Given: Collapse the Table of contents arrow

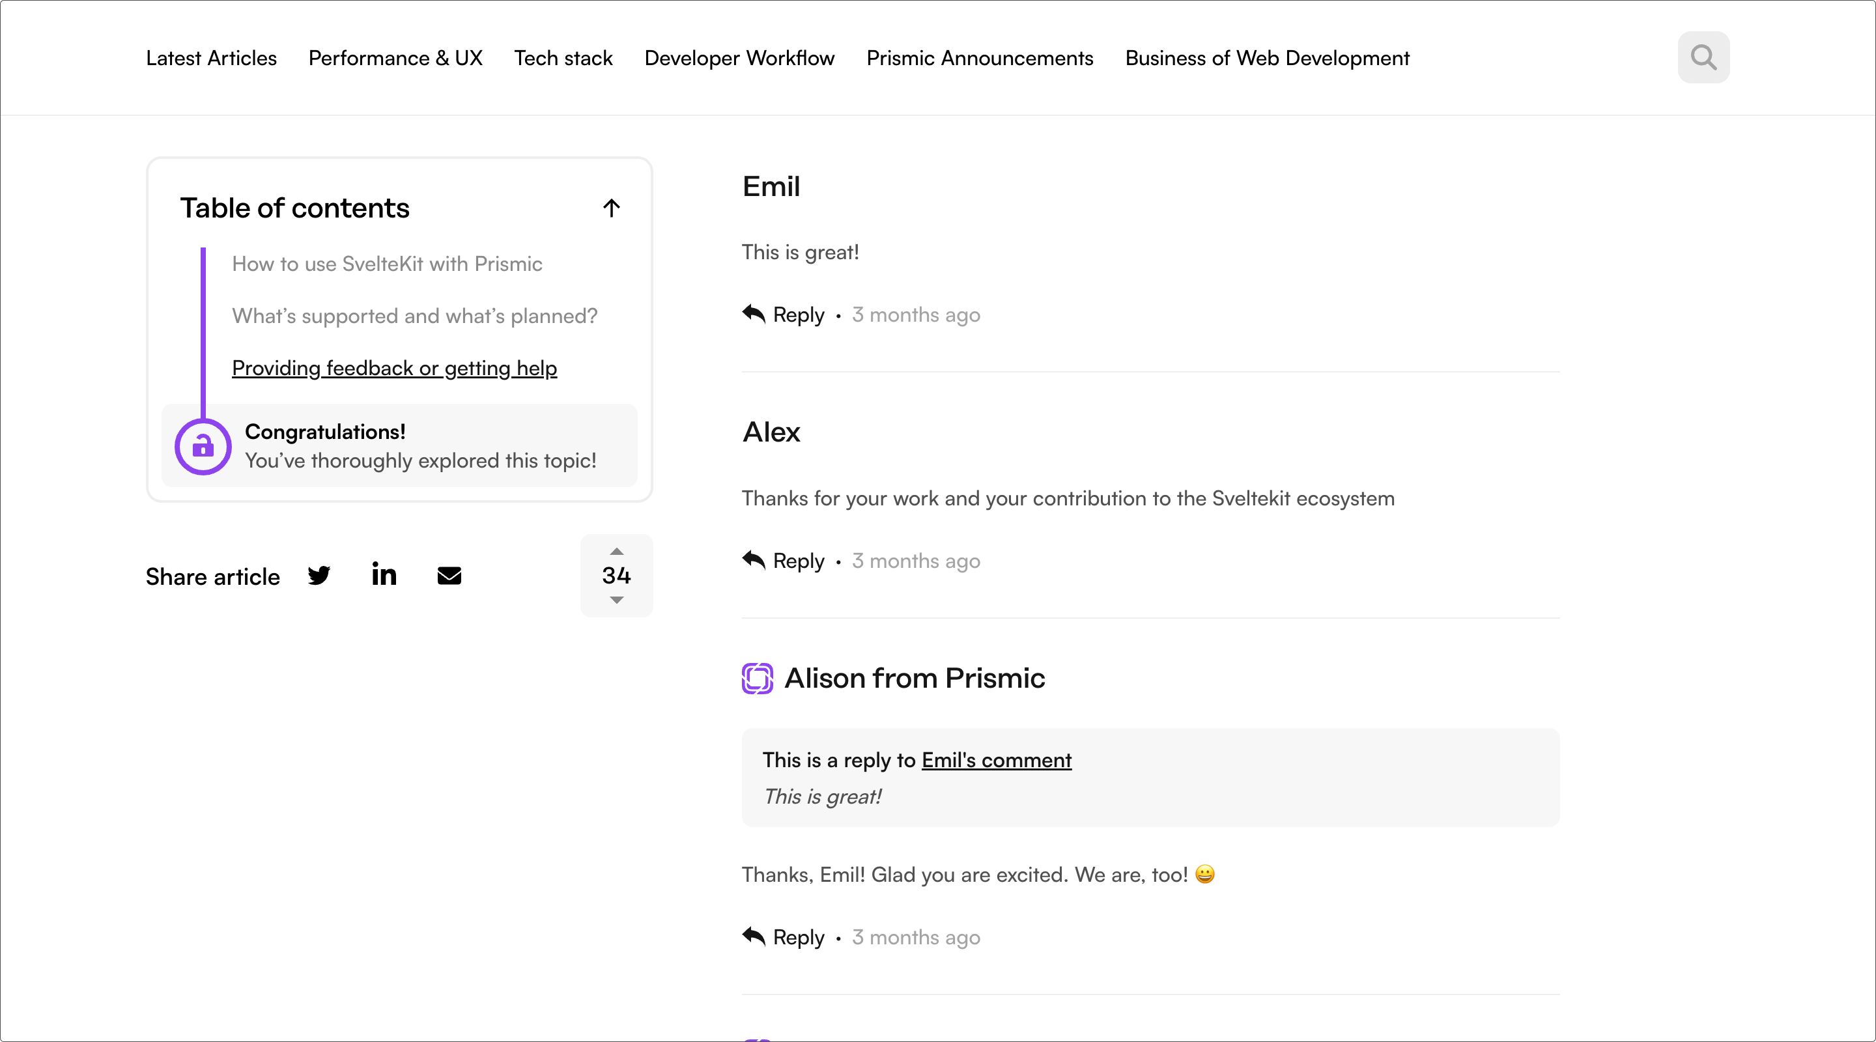Looking at the screenshot, I should (611, 208).
